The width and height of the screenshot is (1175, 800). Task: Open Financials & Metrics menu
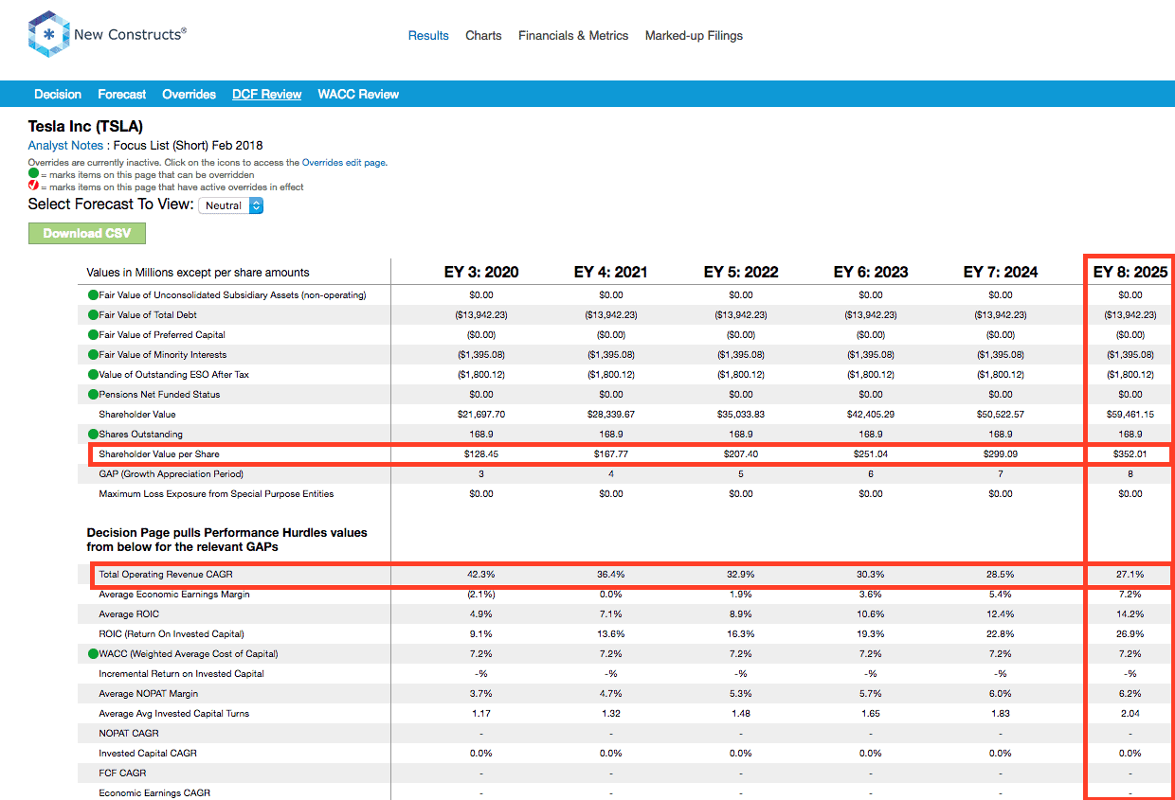point(573,36)
